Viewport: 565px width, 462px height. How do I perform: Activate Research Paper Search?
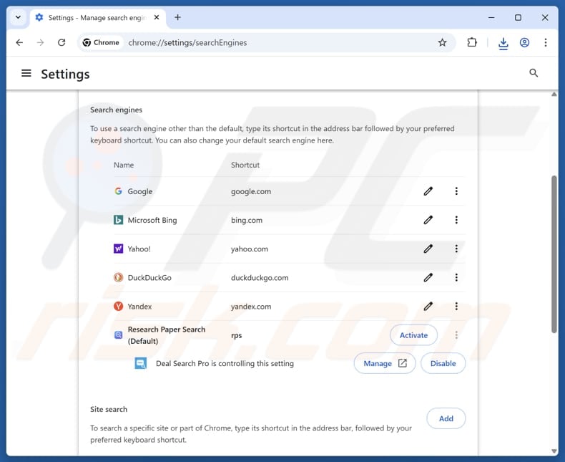pyautogui.click(x=413, y=335)
